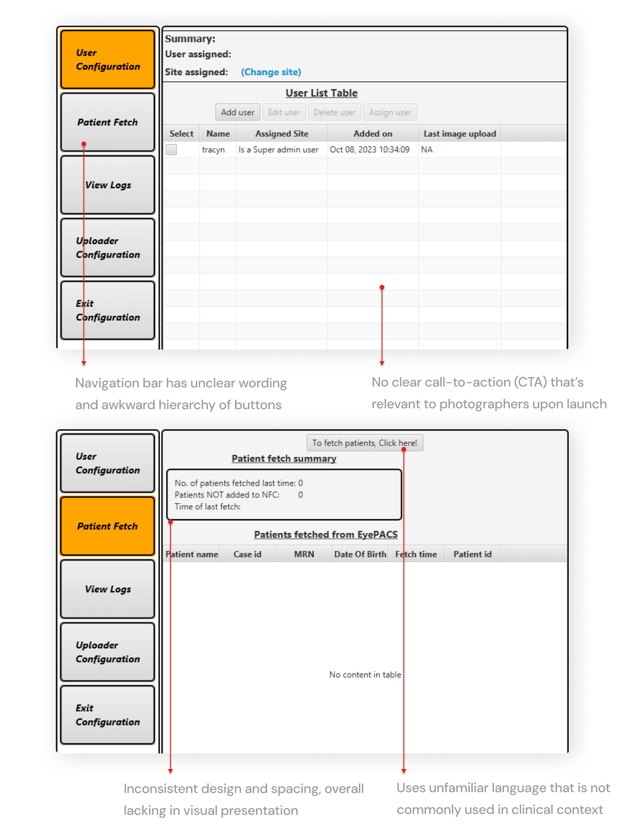The width and height of the screenshot is (626, 834).
Task: Click the Edit user button
Action: tap(284, 112)
